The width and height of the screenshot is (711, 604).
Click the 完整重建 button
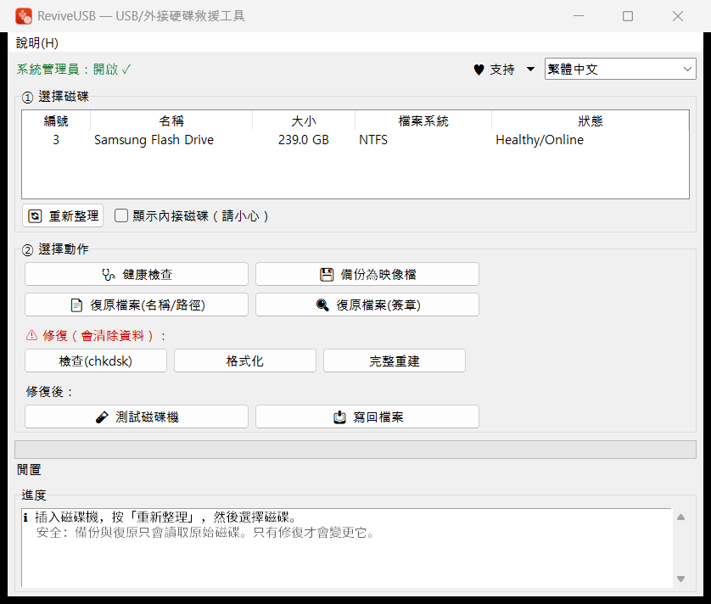pos(394,361)
